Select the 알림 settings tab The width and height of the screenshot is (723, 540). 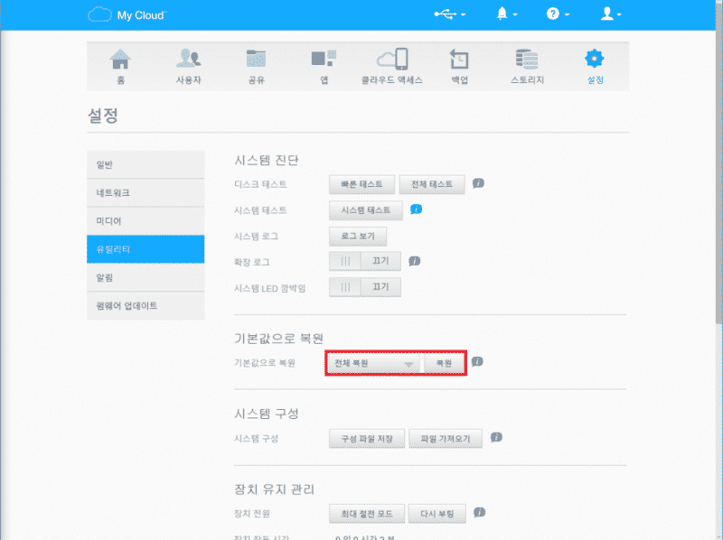(x=146, y=277)
